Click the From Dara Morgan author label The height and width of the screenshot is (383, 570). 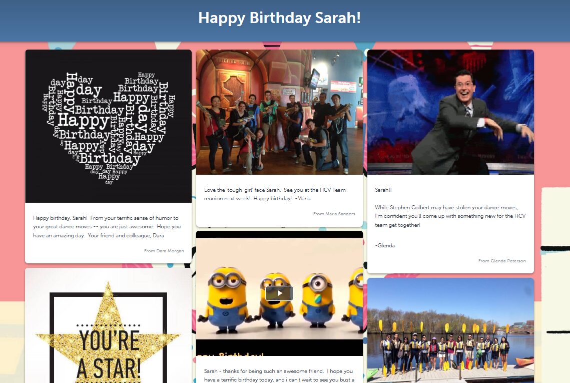[164, 251]
